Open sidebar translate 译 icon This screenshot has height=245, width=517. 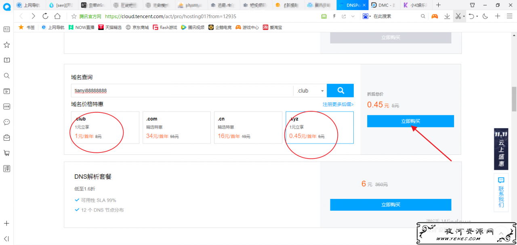coord(6,168)
